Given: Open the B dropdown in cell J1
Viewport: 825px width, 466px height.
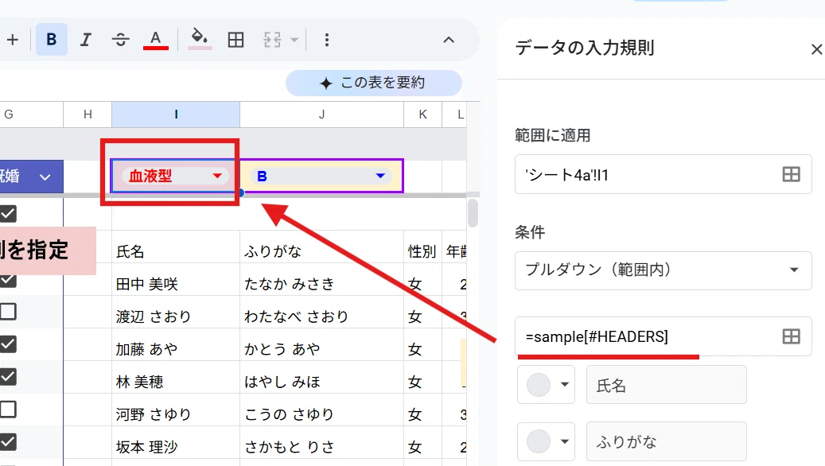Looking at the screenshot, I should point(379,176).
